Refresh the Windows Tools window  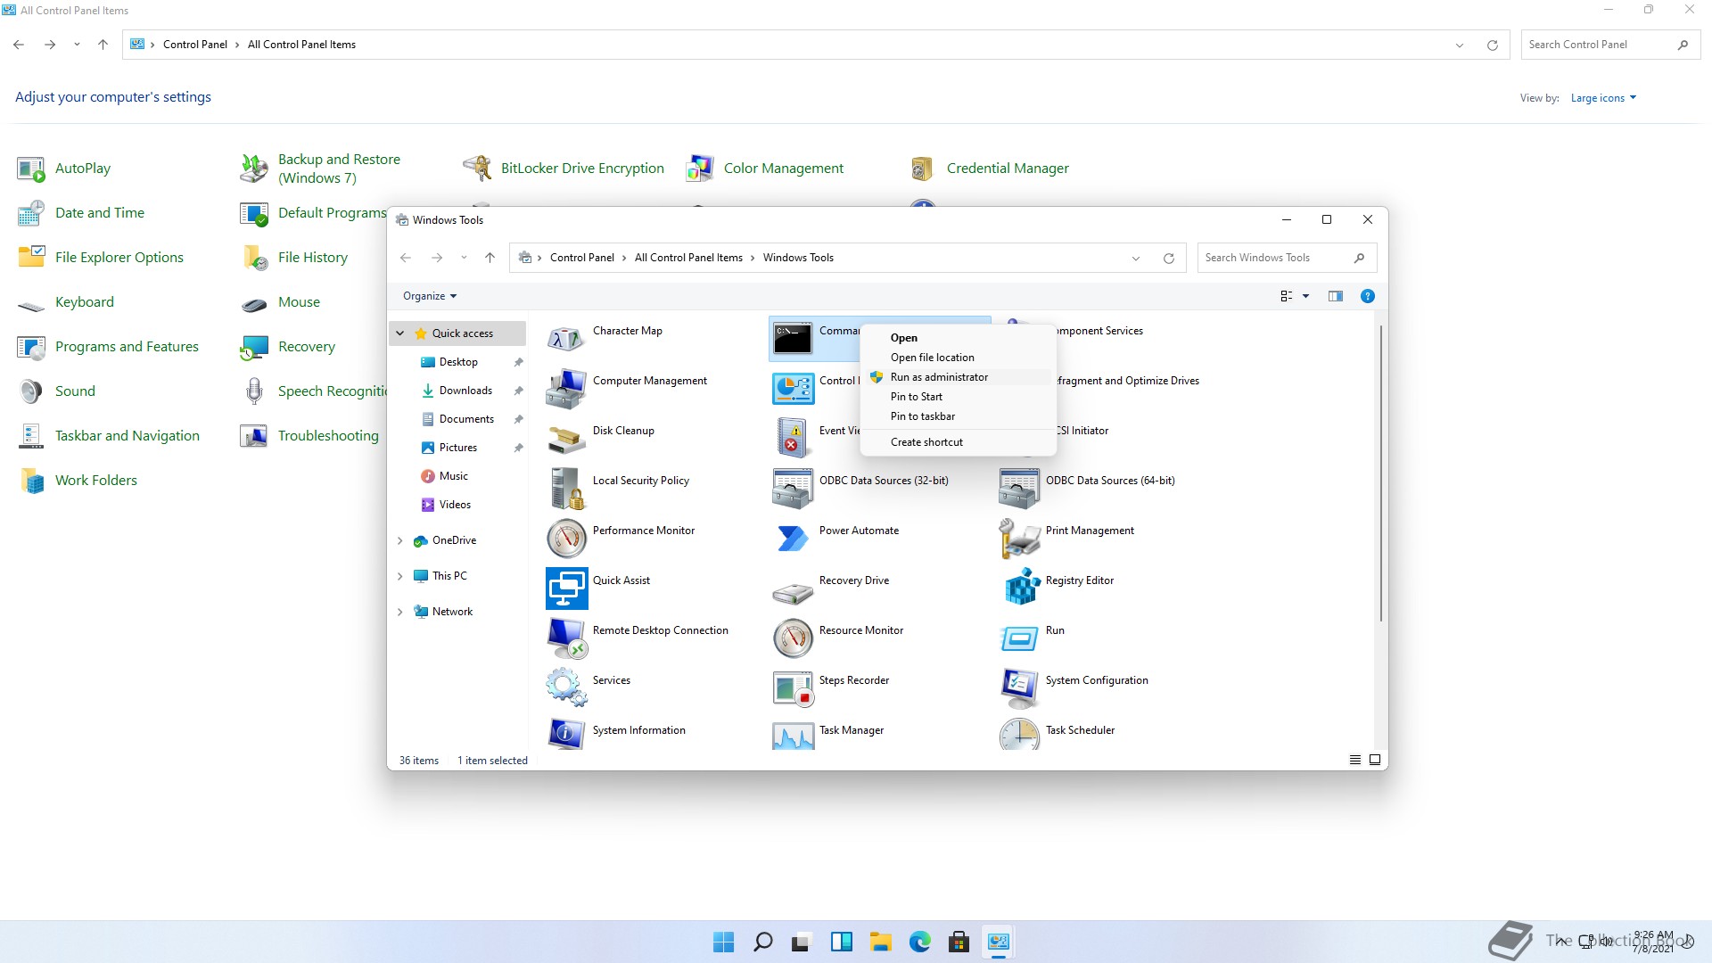click(x=1168, y=258)
